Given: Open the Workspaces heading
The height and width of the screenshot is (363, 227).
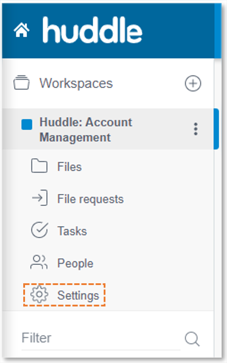Looking at the screenshot, I should (x=76, y=83).
